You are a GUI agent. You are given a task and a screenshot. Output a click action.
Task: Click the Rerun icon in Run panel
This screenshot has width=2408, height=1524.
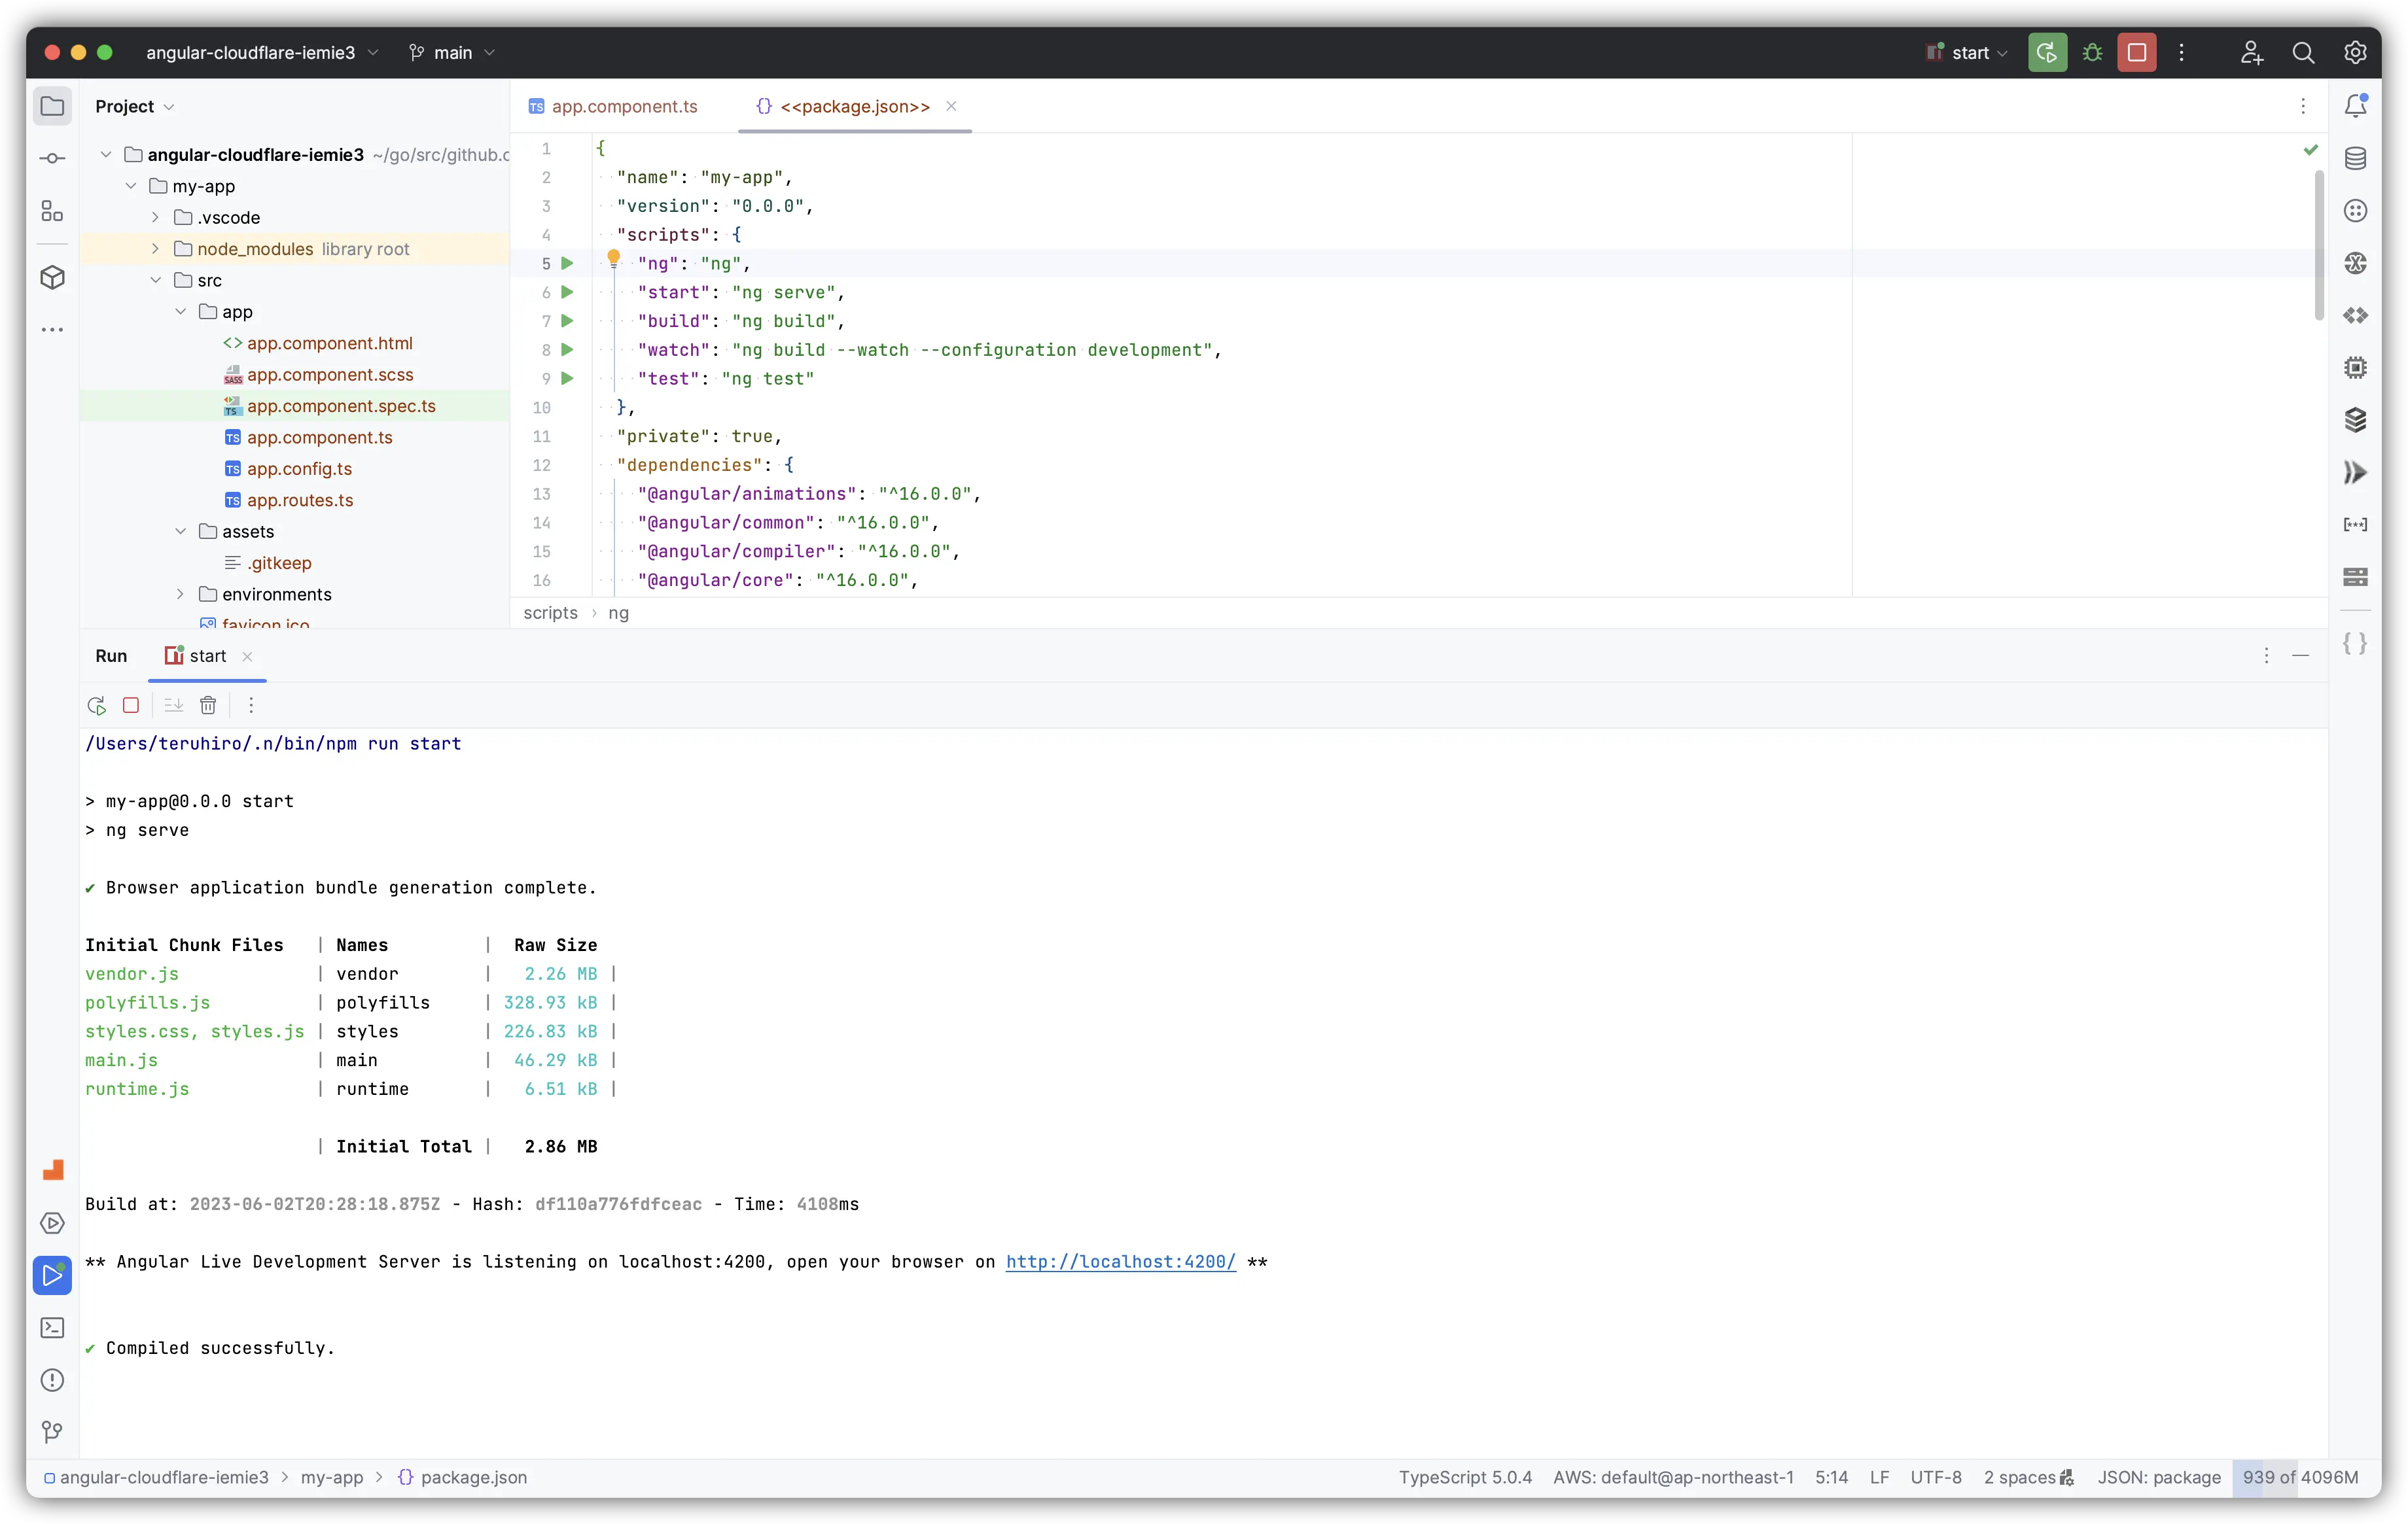point(97,706)
